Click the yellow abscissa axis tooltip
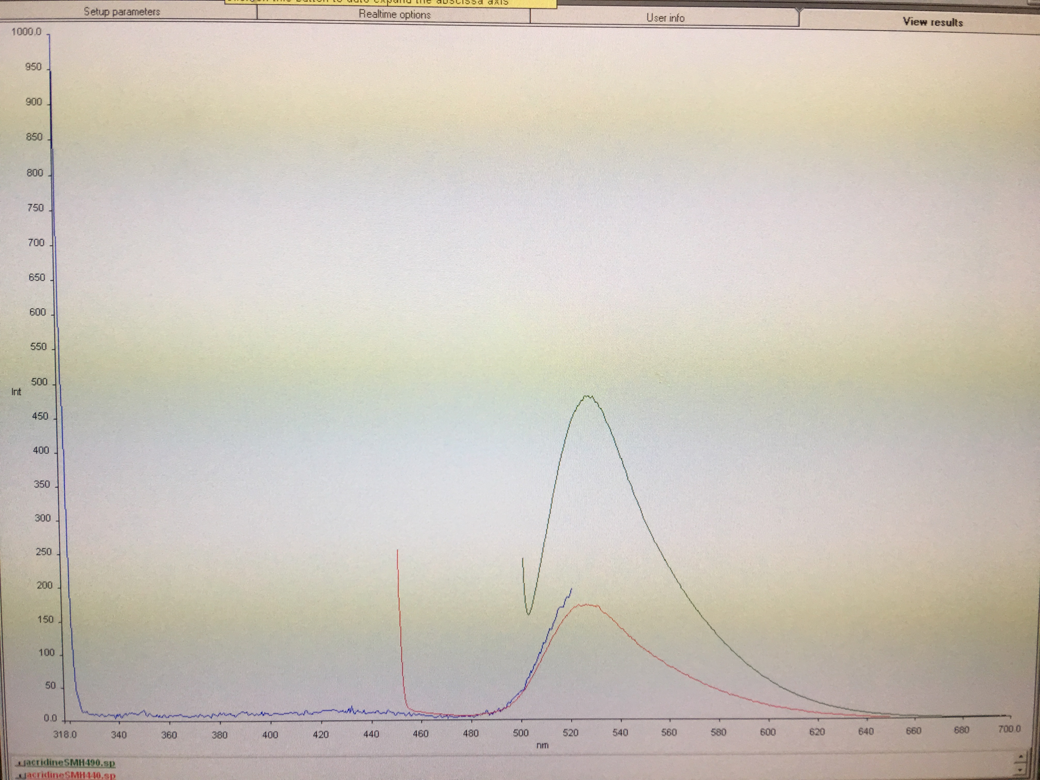 pos(390,3)
